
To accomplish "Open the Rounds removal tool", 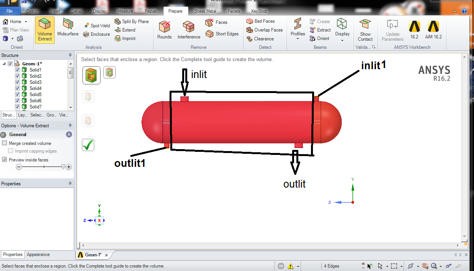I will click(164, 30).
